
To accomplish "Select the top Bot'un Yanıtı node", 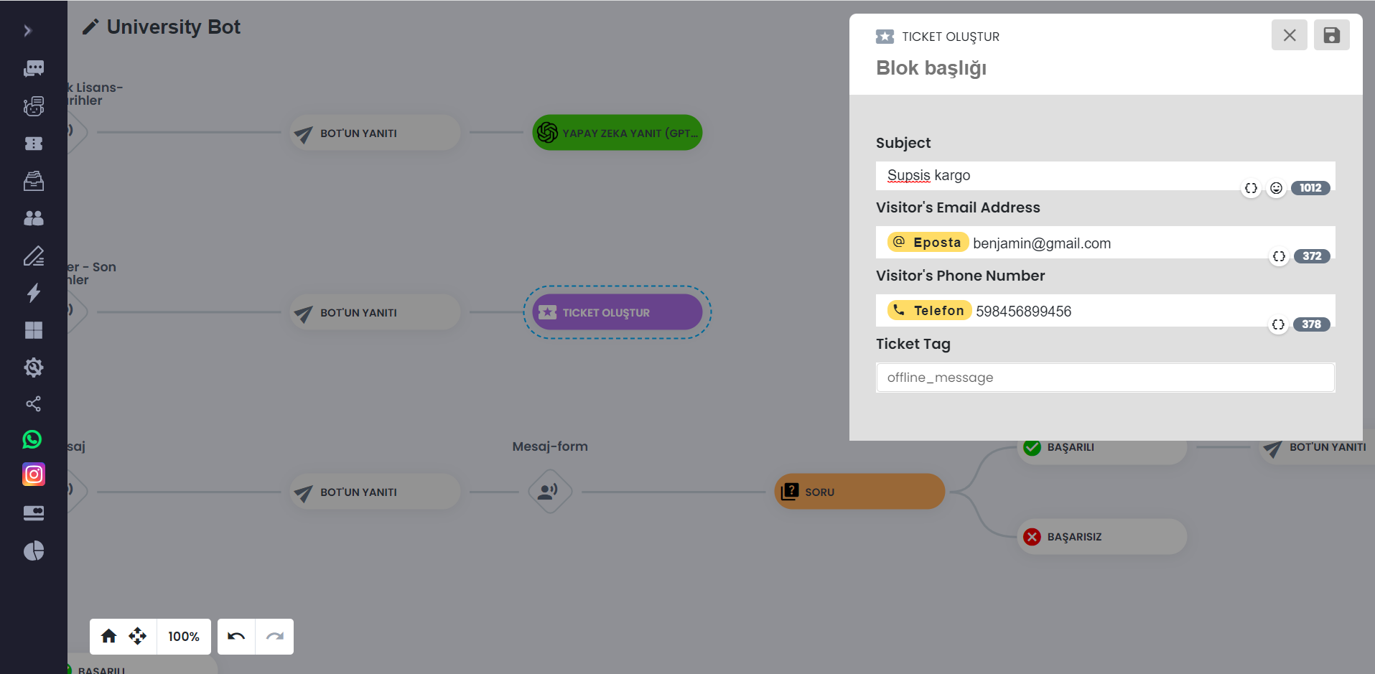I will click(375, 133).
